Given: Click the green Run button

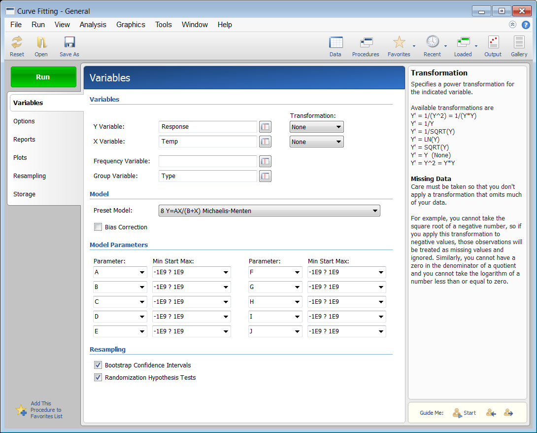Looking at the screenshot, I should click(43, 77).
